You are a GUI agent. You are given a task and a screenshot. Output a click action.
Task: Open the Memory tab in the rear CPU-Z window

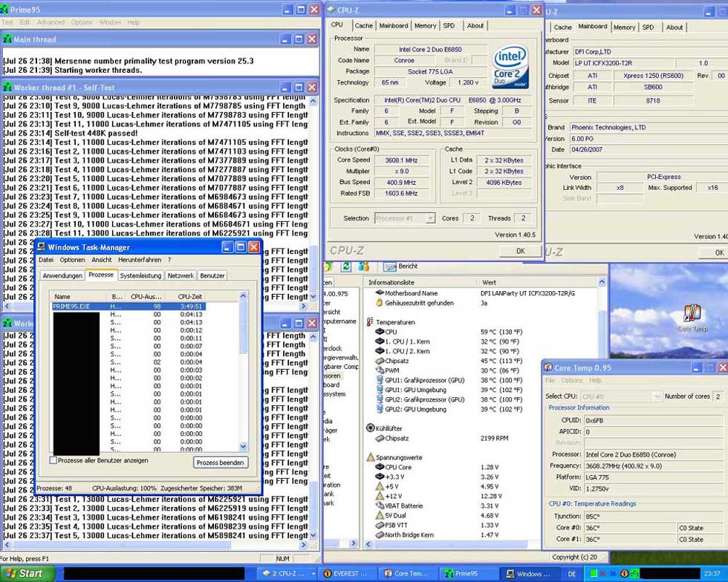point(625,27)
